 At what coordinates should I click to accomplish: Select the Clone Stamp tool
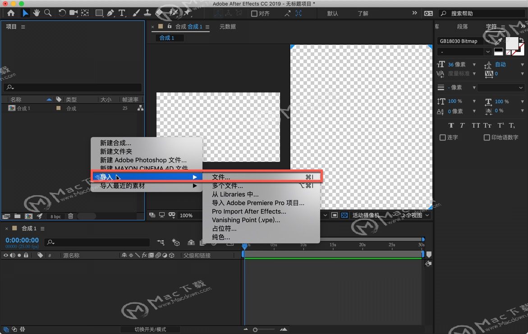tap(147, 13)
